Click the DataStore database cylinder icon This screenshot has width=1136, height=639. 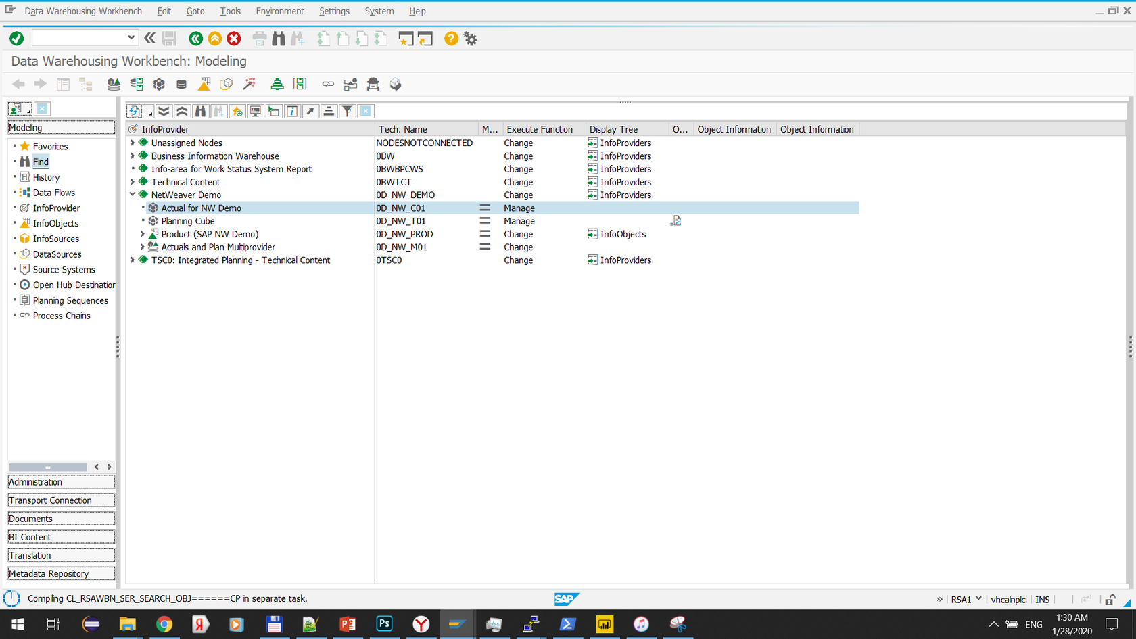tap(181, 84)
